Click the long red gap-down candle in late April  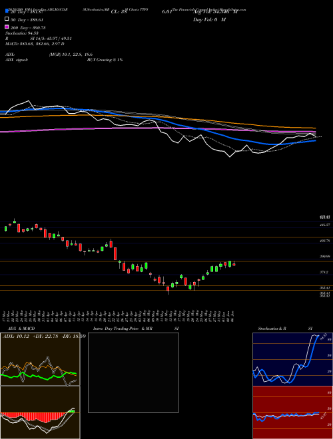pos(115,253)
